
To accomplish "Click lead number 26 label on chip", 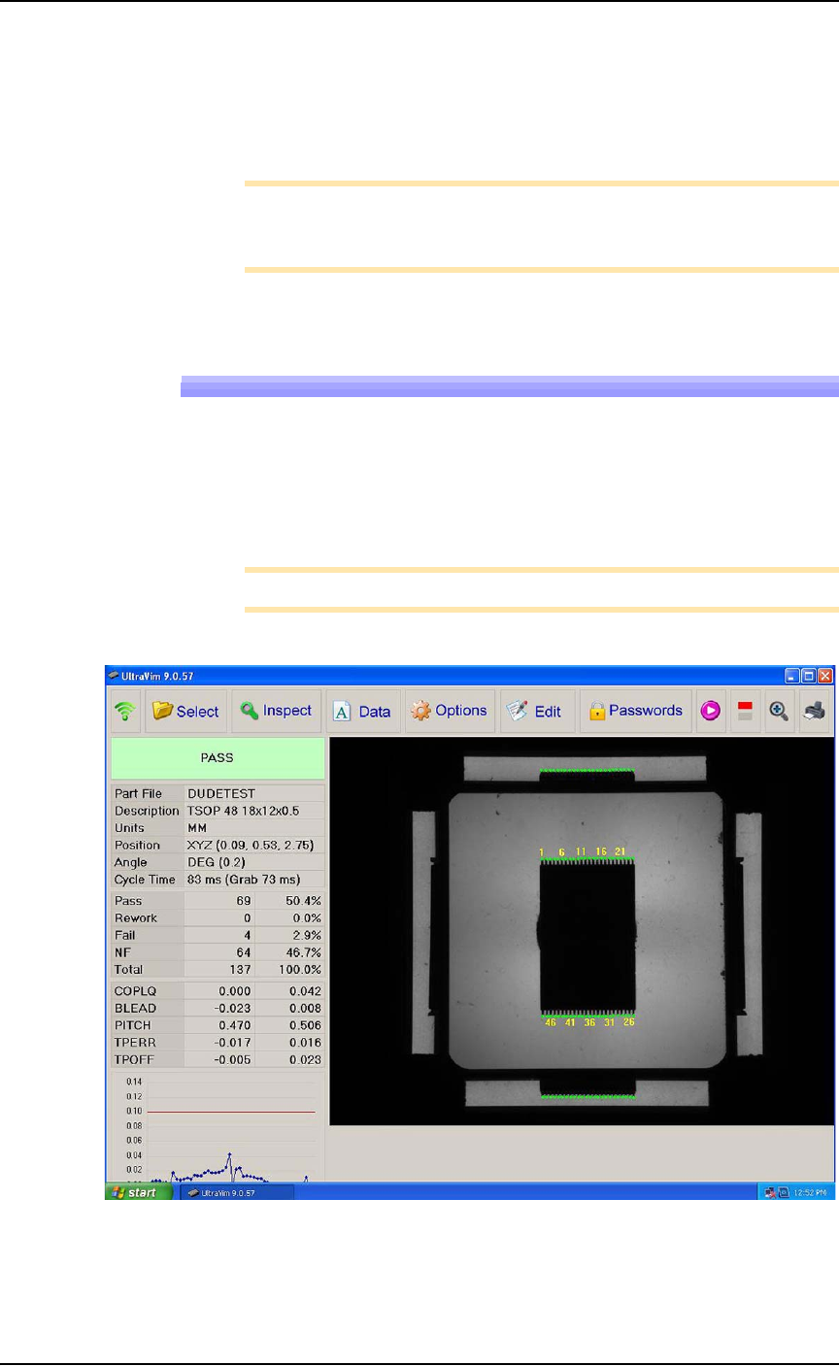I will (628, 1022).
